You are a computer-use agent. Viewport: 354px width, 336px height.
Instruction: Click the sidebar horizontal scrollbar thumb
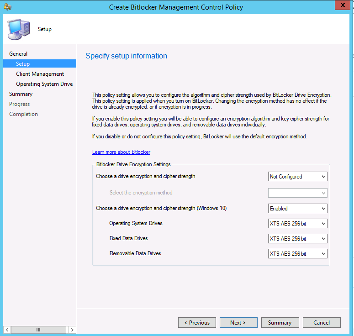point(38,330)
